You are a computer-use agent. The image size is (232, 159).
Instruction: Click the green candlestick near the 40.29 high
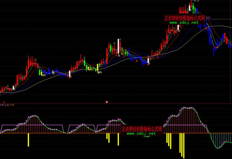coord(193,7)
